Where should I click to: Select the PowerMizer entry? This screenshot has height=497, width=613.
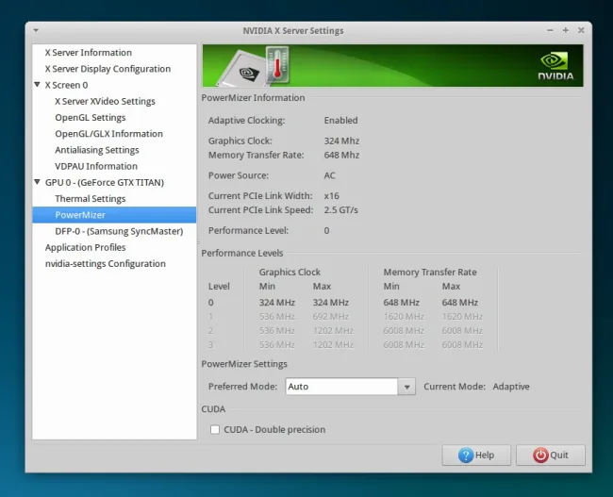point(114,215)
